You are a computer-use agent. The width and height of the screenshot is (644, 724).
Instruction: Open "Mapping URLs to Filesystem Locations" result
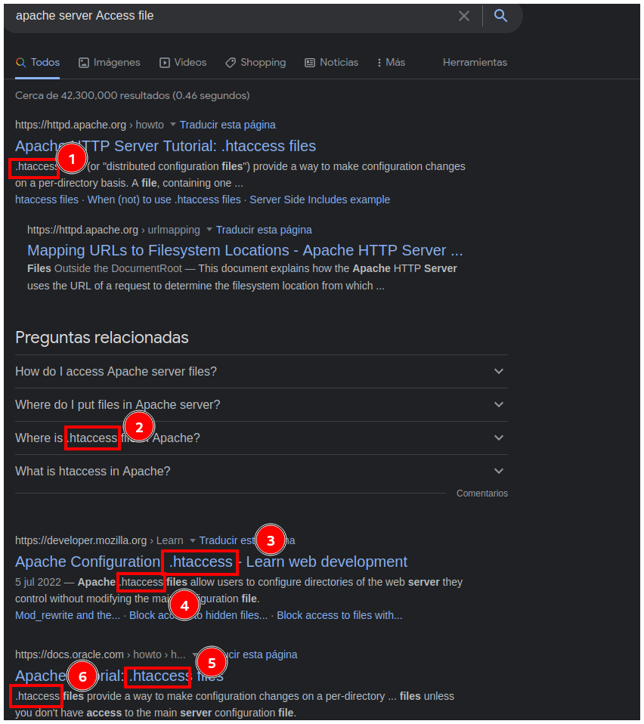[x=245, y=250]
